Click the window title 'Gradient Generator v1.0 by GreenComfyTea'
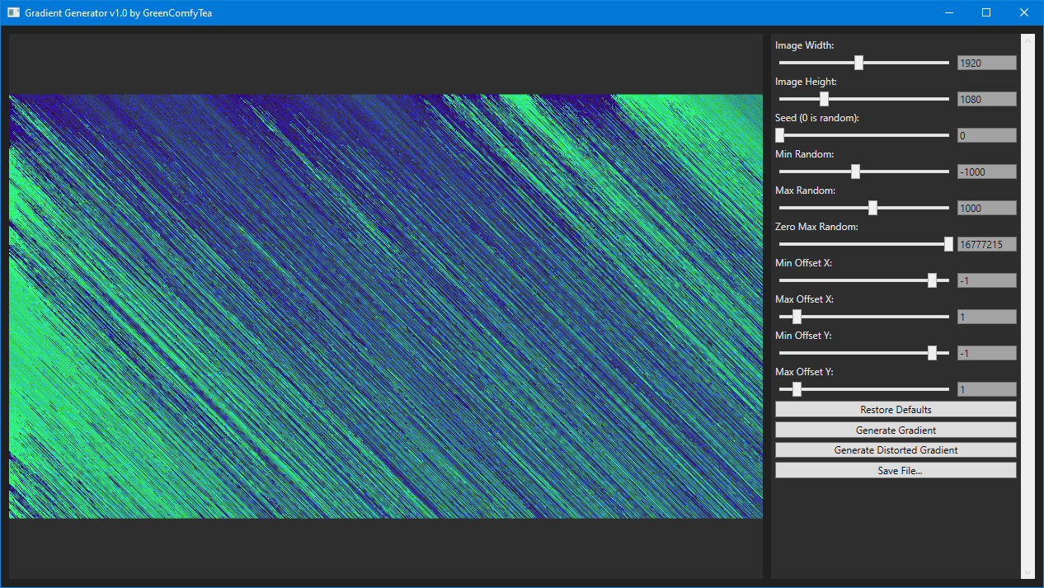Image resolution: width=1044 pixels, height=588 pixels. (119, 12)
